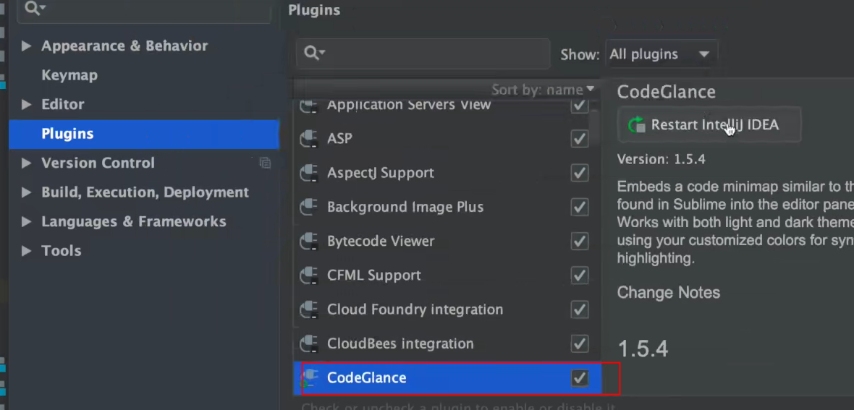
Task: Click the Restart IntelliJ IDEA button
Action: (709, 124)
